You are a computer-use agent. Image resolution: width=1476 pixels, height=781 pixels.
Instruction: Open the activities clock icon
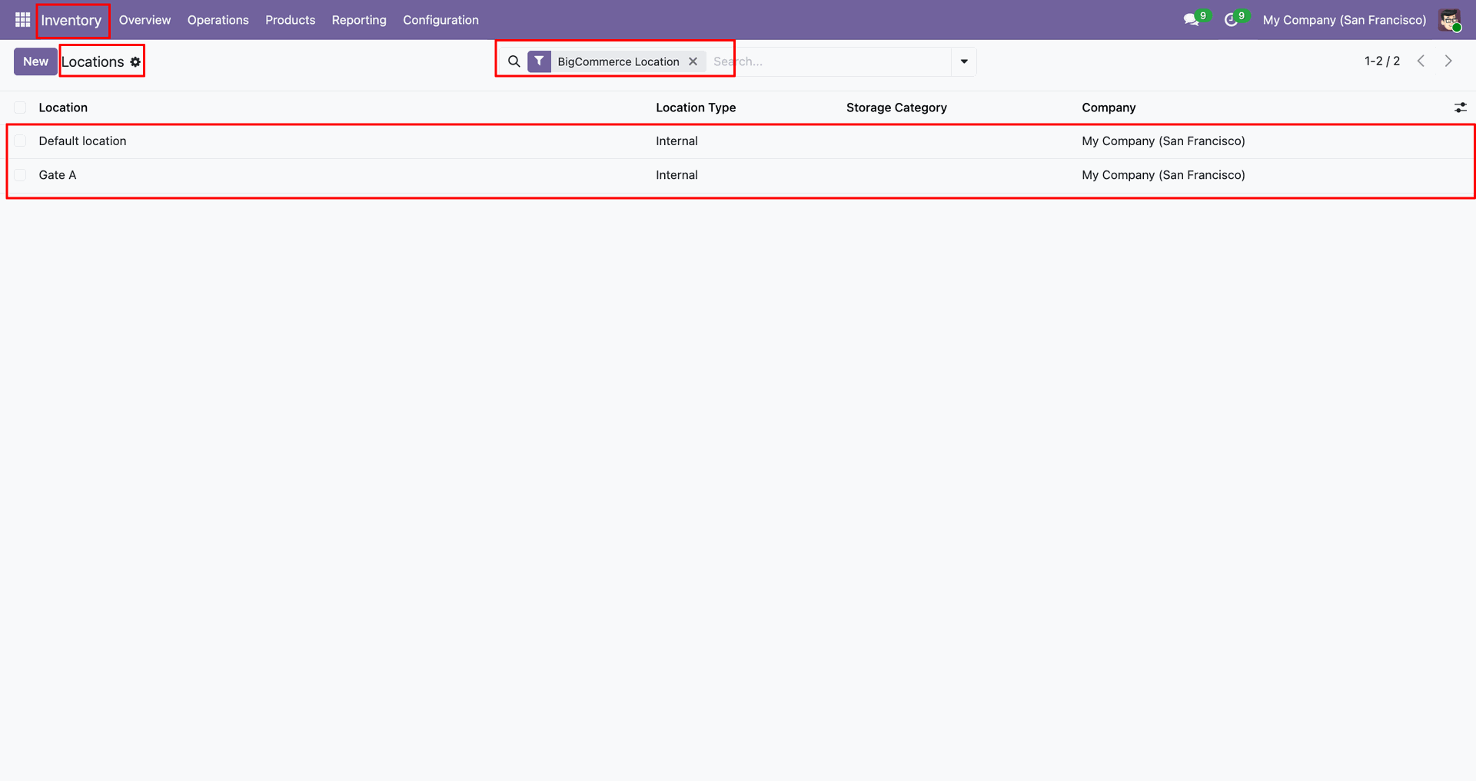(x=1231, y=20)
